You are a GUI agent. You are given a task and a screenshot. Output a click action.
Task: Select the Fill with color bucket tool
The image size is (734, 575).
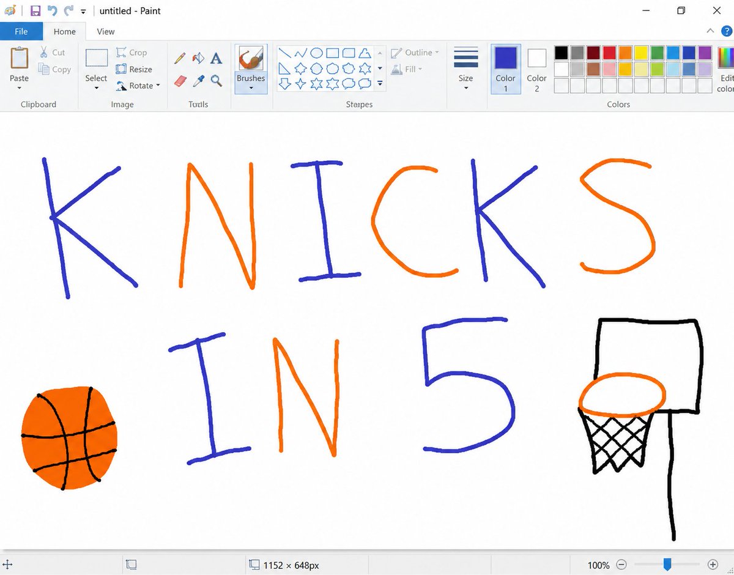click(198, 58)
